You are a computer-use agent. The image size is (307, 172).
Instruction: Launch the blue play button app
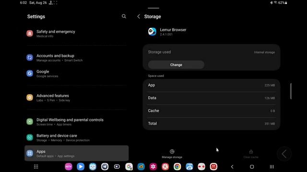[x=81, y=167]
